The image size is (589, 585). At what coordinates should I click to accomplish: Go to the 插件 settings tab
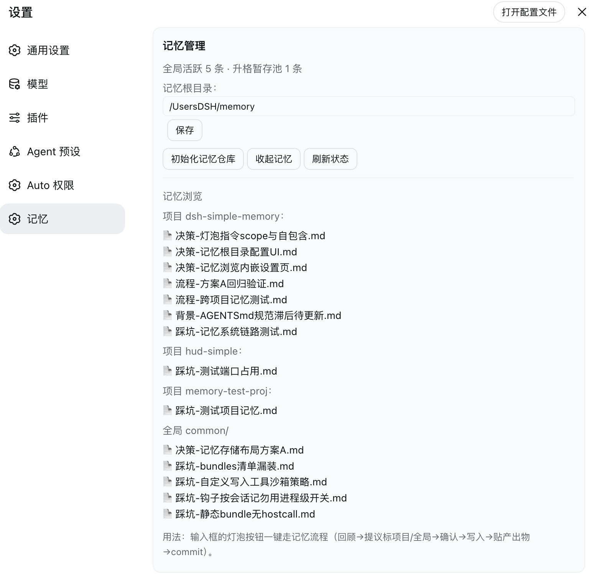click(63, 118)
